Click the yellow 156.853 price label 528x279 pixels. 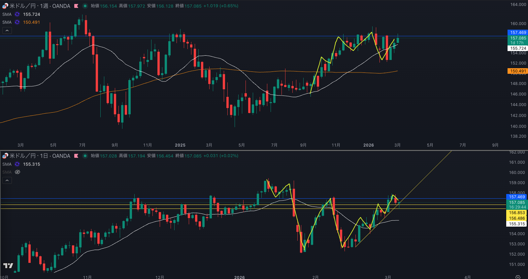516,213
